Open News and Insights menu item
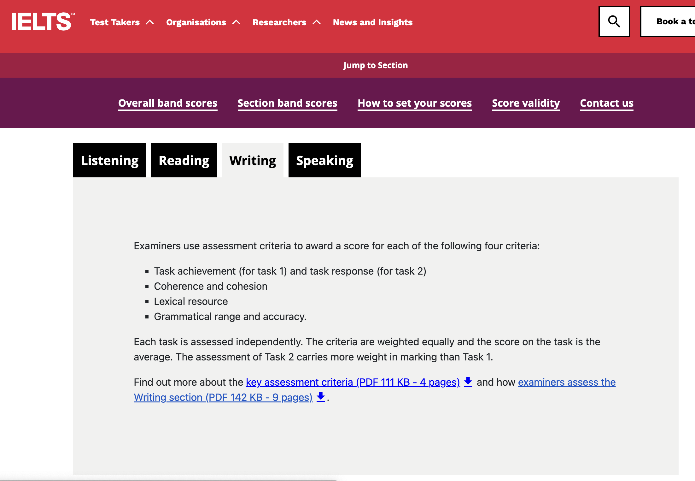Image resolution: width=695 pixels, height=481 pixels. (x=372, y=22)
